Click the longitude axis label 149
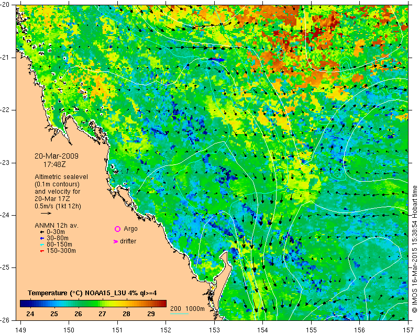419x335 pixels. [x=21, y=330]
